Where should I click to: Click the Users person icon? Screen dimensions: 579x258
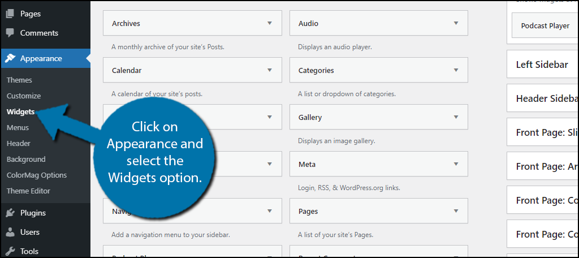point(10,232)
